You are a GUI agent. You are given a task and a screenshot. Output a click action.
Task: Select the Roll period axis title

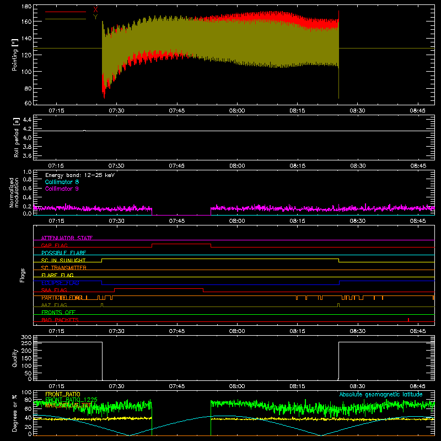(16, 138)
